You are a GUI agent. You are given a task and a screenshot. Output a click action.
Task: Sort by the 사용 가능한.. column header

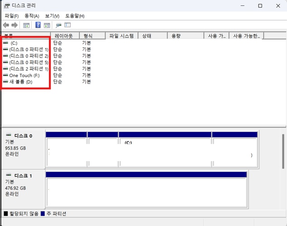(x=246, y=36)
